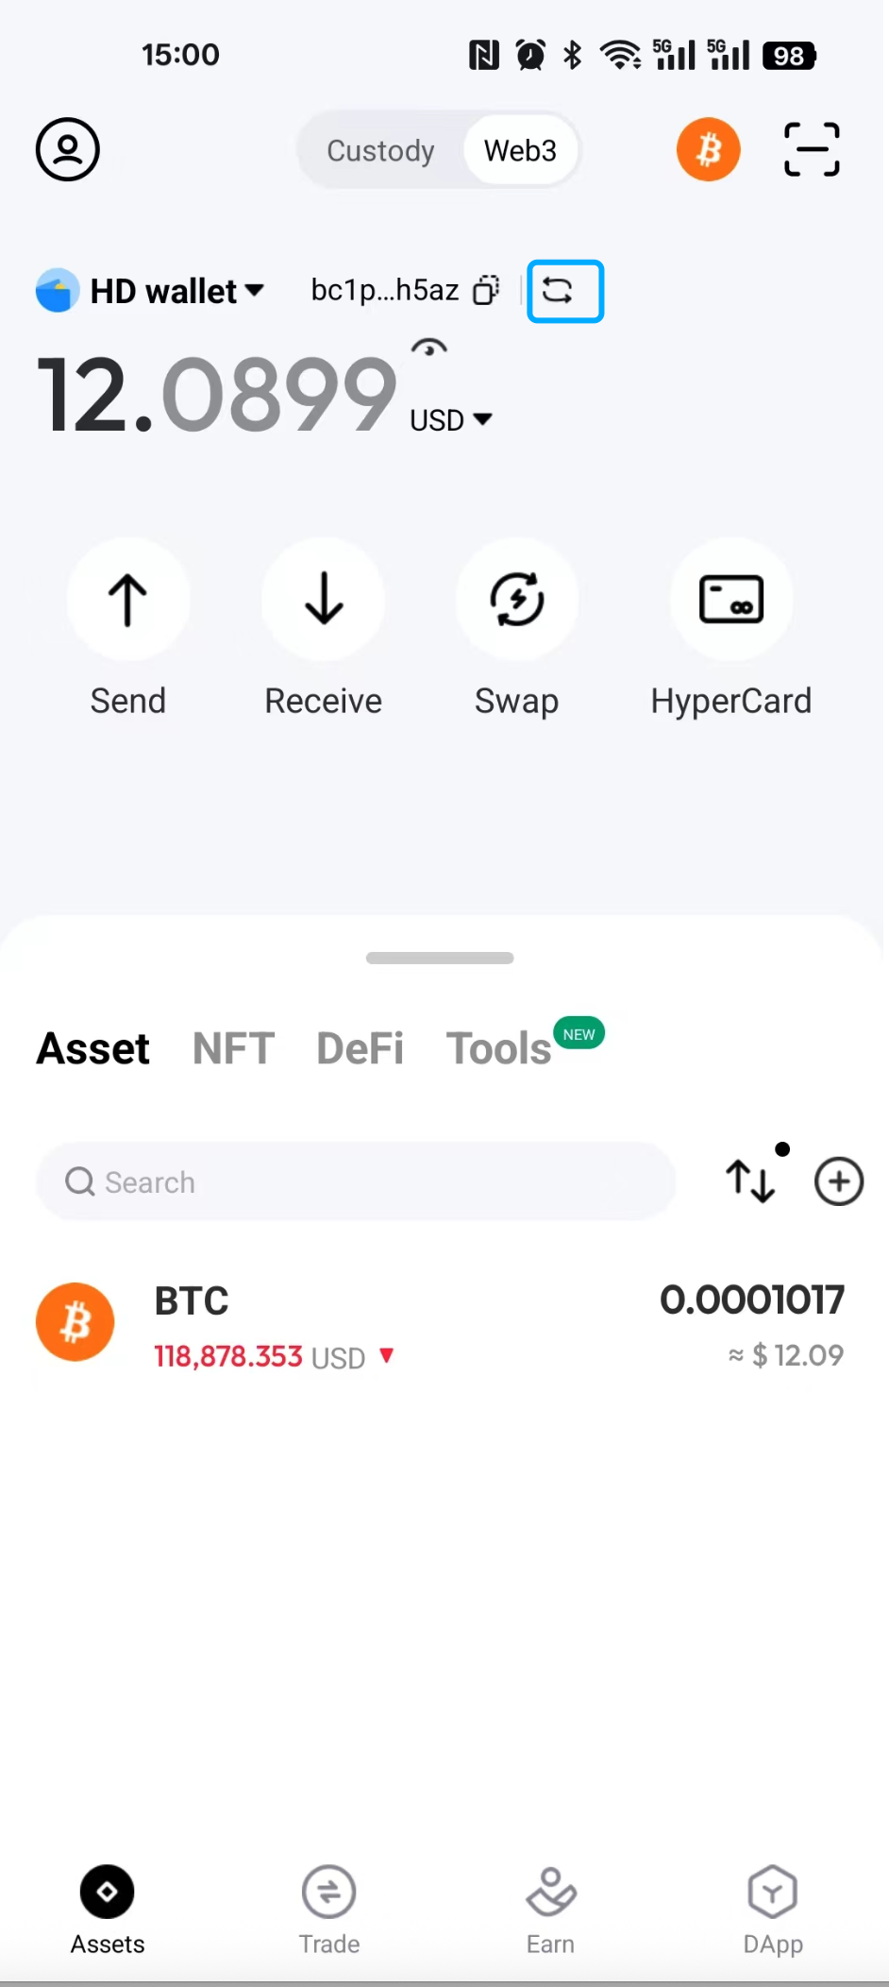Select the Web3 mode toggle
The width and height of the screenshot is (889, 1987).
(520, 151)
